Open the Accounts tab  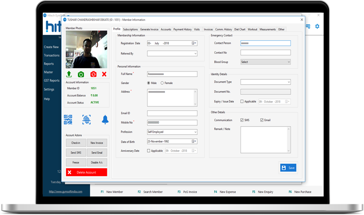(166, 29)
